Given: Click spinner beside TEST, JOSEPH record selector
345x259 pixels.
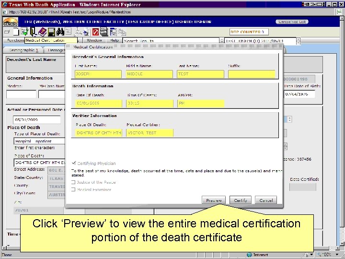Looking at the screenshot, I should click(x=298, y=41).
